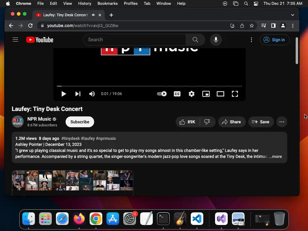Open the History menu
The width and height of the screenshot is (308, 231).
pos(85,3)
